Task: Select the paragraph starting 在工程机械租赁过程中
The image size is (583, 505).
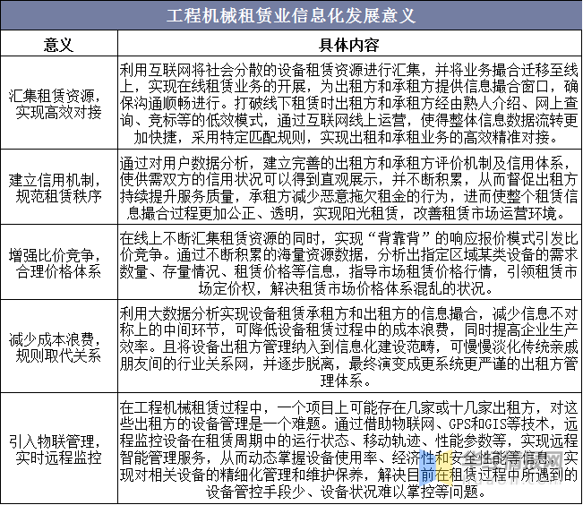Action: [349, 449]
